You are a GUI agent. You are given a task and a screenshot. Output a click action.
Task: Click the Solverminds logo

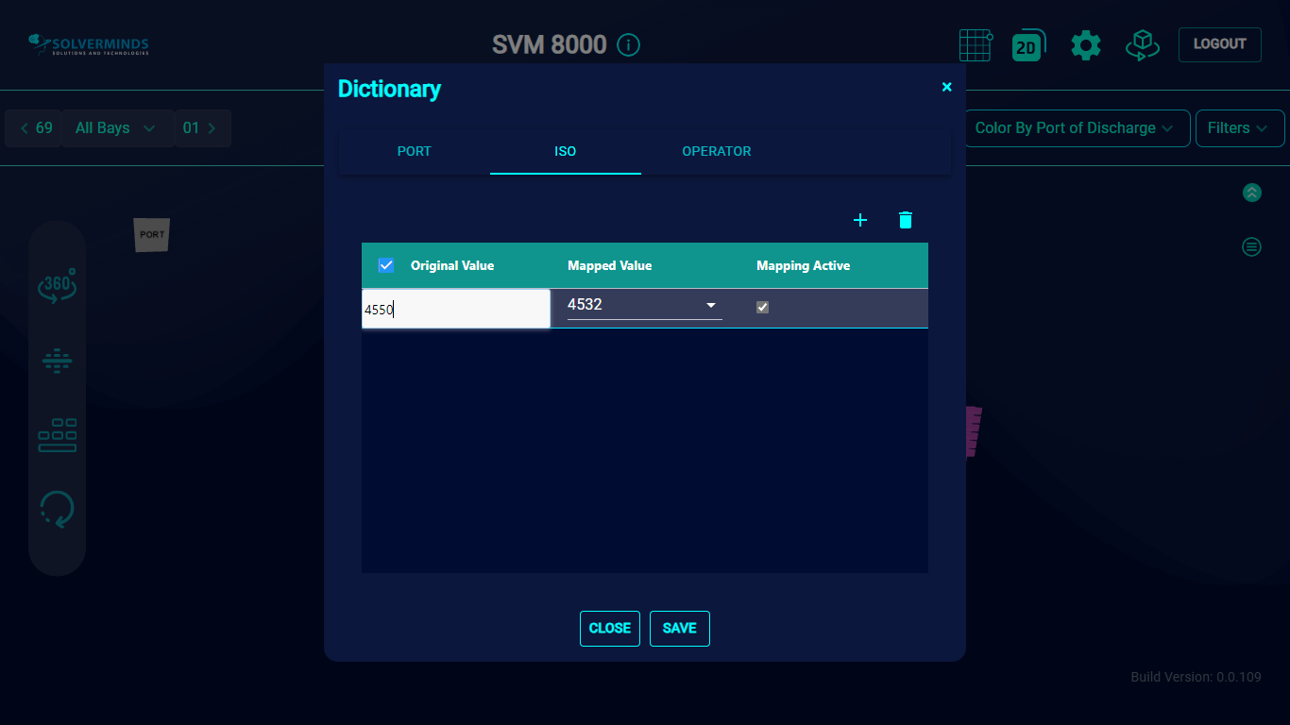point(89,44)
